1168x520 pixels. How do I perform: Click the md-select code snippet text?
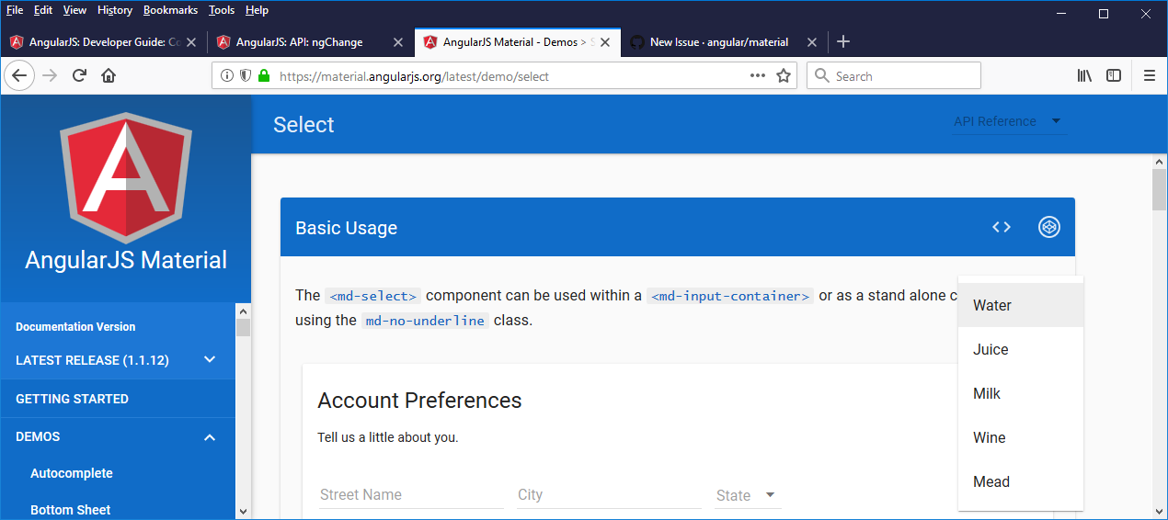pyautogui.click(x=373, y=296)
